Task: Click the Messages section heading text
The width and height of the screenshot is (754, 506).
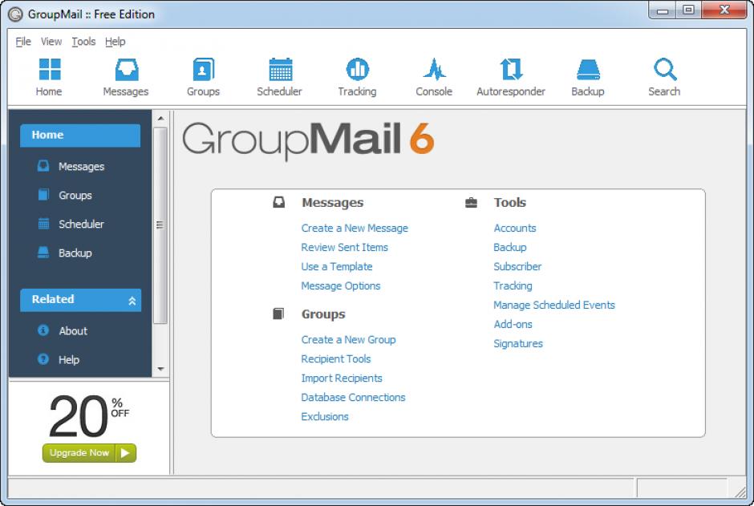Action: coord(333,203)
